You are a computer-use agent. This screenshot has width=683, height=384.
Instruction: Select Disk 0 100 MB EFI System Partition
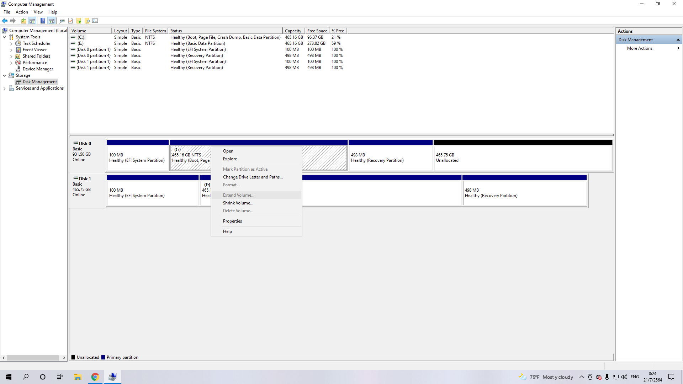click(x=138, y=155)
